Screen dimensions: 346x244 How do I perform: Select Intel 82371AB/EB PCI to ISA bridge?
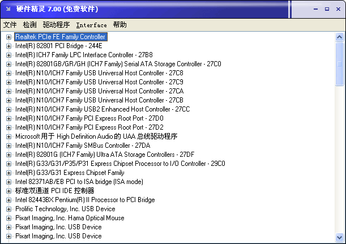(79, 182)
